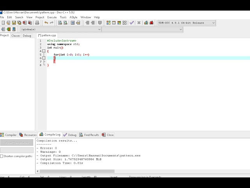The height and width of the screenshot is (188, 250).
Task: Click the Close All files toolbar icon
Action: (30, 23)
